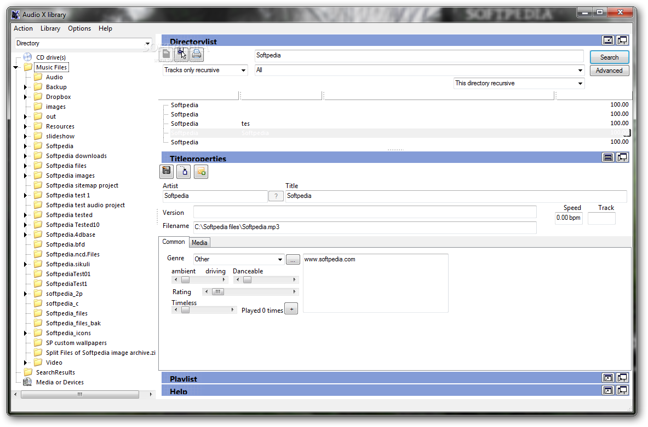Detach the Help panel with its pin icon
The height and width of the screenshot is (427, 648).
click(x=622, y=390)
